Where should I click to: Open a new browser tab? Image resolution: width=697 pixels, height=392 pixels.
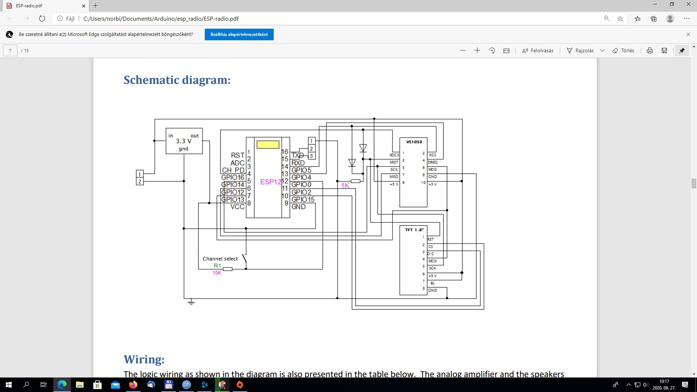95,6
